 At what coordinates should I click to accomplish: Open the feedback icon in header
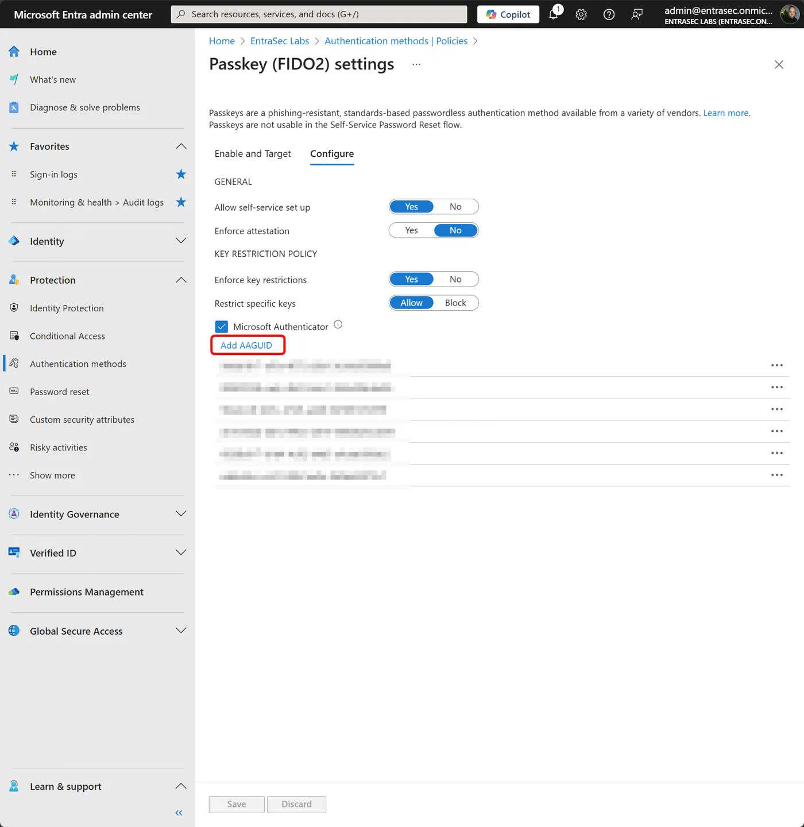pyautogui.click(x=637, y=14)
